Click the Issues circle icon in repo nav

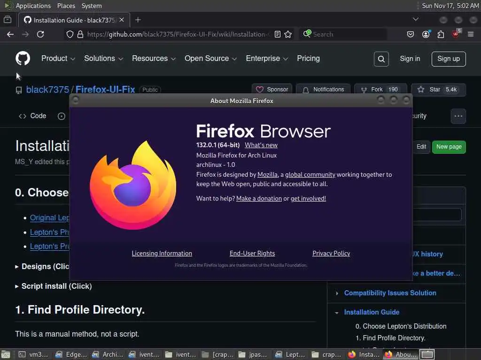pyautogui.click(x=62, y=116)
